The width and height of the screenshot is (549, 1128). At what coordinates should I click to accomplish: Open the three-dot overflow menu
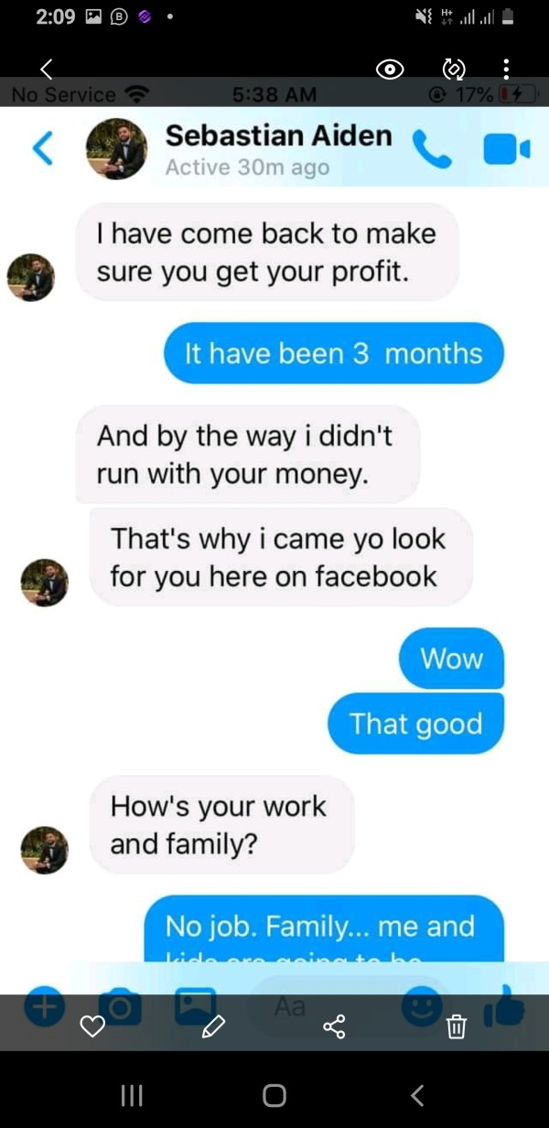click(506, 70)
